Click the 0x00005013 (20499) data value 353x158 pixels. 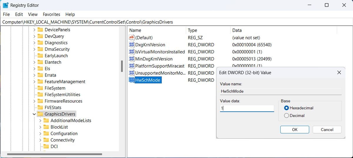252,59
